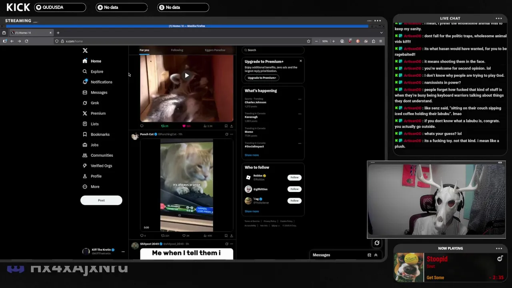Open Notifications in the X sidebar

pos(97,82)
